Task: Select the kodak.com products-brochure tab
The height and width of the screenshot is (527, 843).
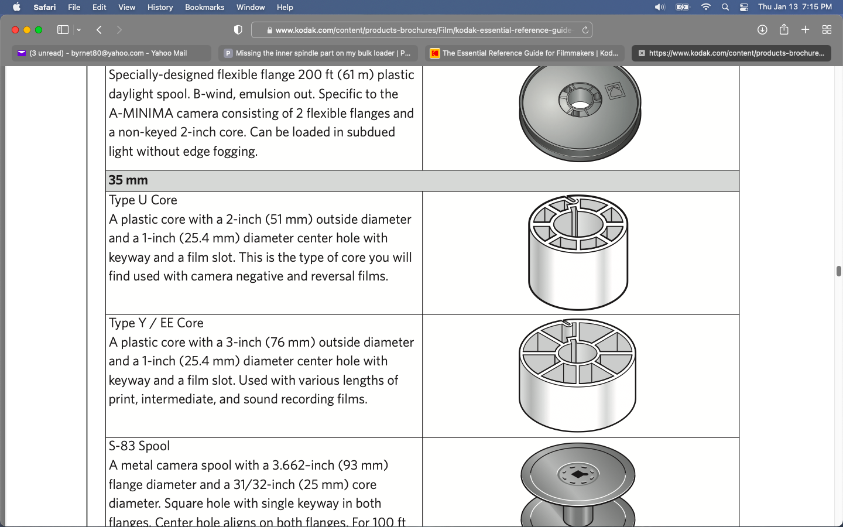Action: point(731,53)
